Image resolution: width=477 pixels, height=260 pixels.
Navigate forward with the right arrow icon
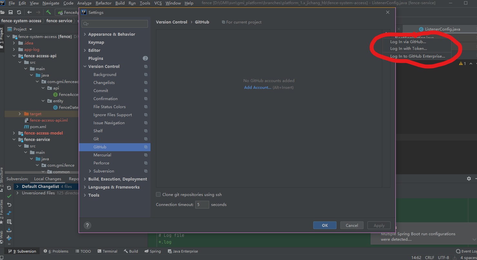tap(38, 12)
